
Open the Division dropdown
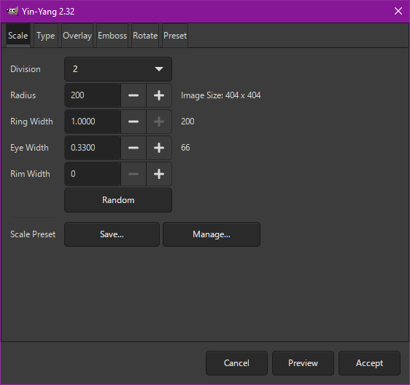pos(118,69)
